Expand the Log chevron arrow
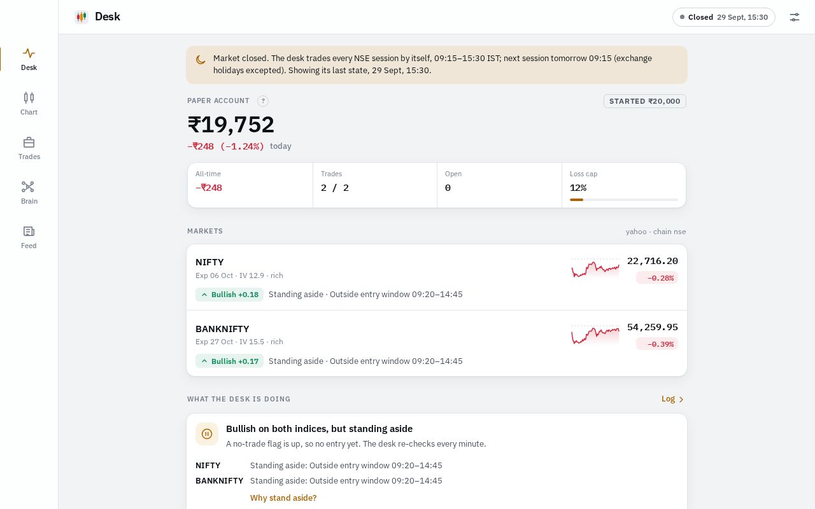815x509 pixels. [x=681, y=400]
